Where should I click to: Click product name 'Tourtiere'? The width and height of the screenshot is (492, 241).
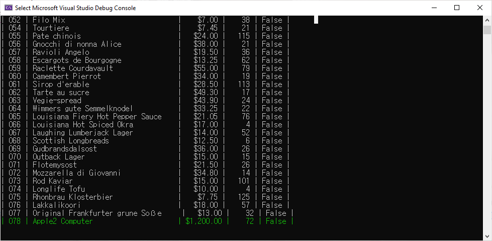51,28
